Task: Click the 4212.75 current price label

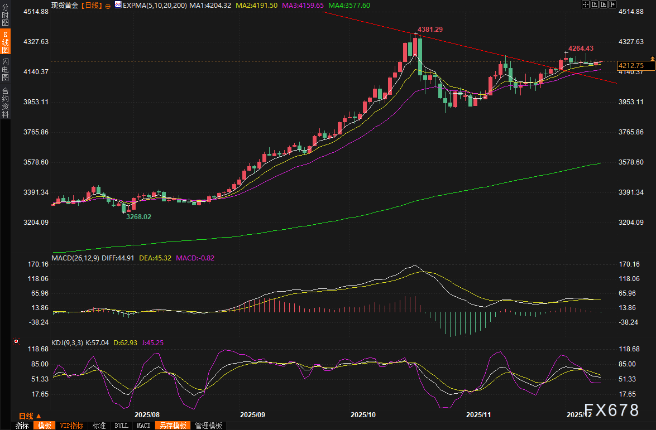Action: [631, 66]
